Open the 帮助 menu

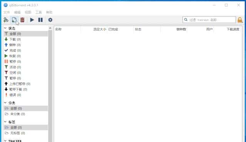(49, 12)
